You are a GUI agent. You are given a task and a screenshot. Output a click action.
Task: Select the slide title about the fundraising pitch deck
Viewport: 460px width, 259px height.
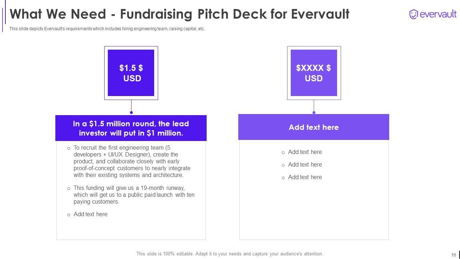(179, 14)
